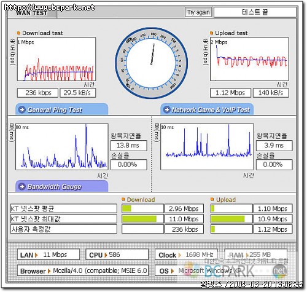Click the orange arrow next to LAN
Screen dimensions: 307x292
[36, 255]
